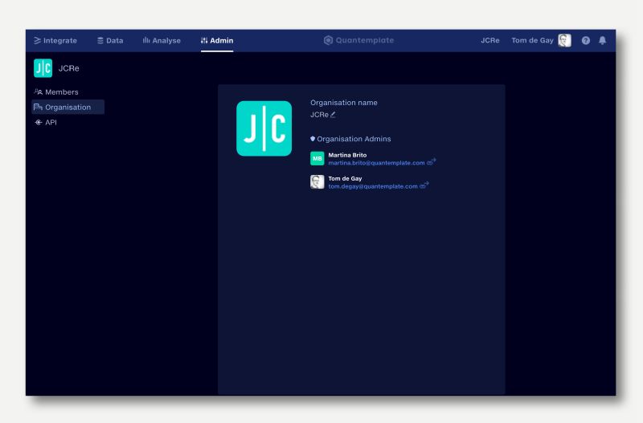Click the Organisation Admins heading
Screen dimensions: 643x423
pyautogui.click(x=354, y=139)
